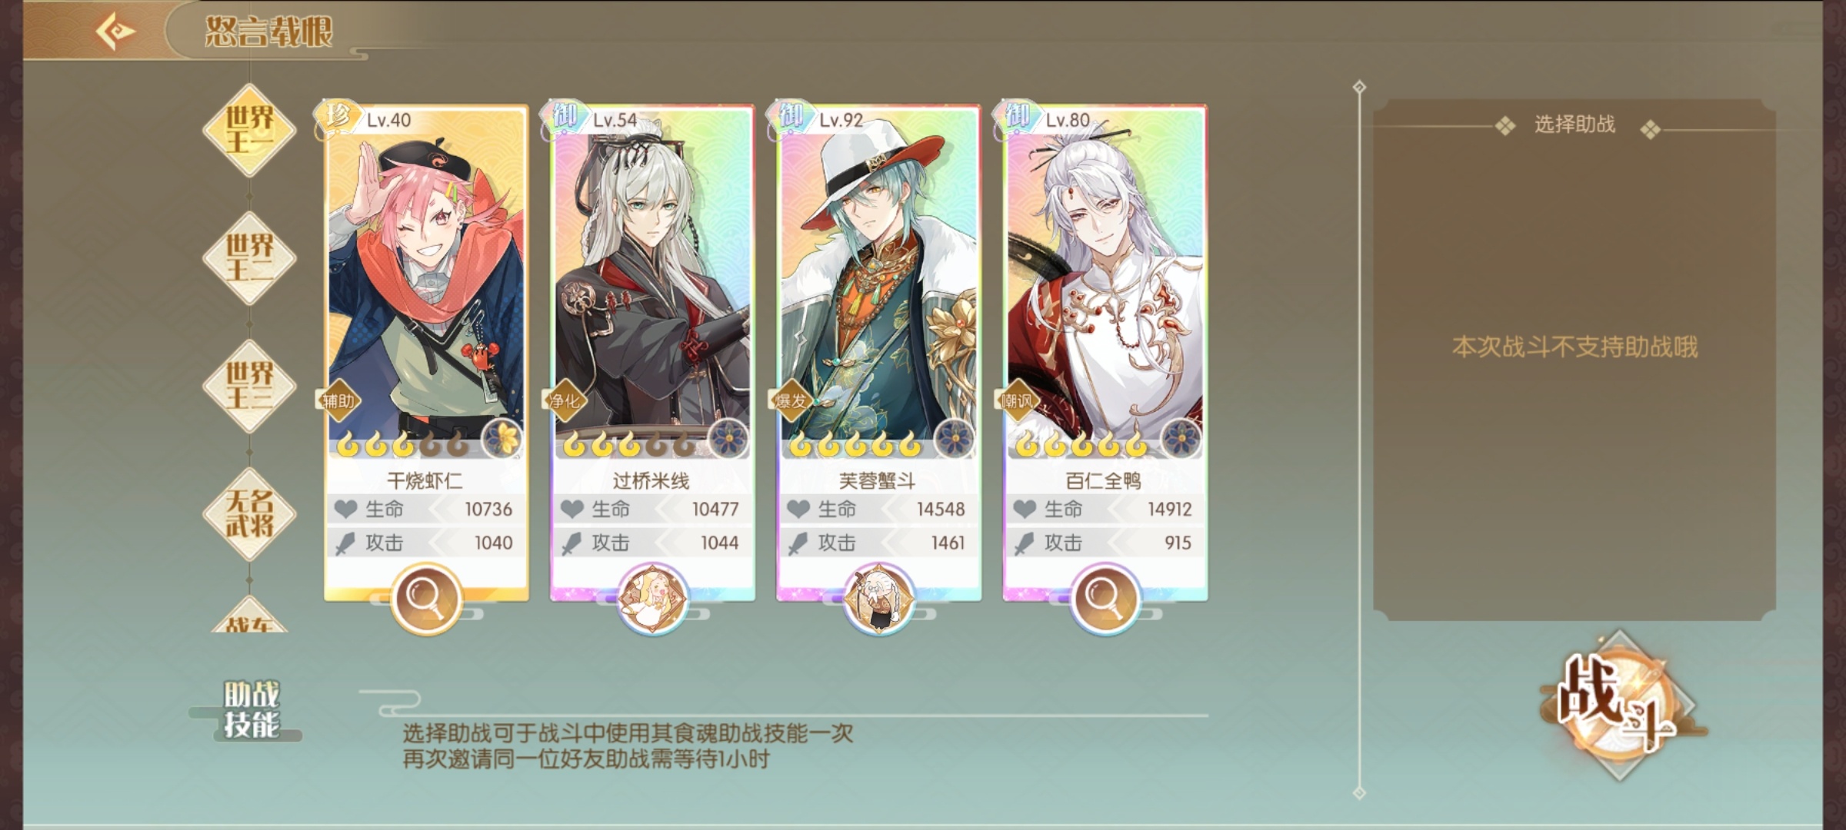Tap the magnifier icon under 干烧虾仁 card
This screenshot has width=1846, height=830.
[x=425, y=598]
